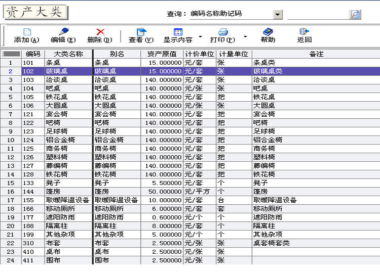Click the 资产原值 column header
The image size is (380, 274).
point(162,54)
